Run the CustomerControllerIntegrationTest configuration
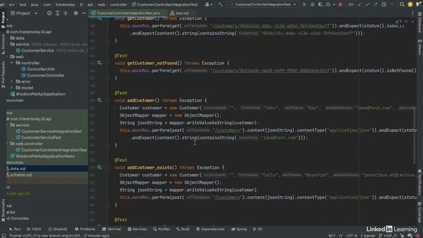The image size is (423, 238). click(x=304, y=5)
